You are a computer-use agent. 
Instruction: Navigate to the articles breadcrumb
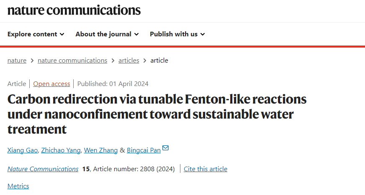(129, 61)
